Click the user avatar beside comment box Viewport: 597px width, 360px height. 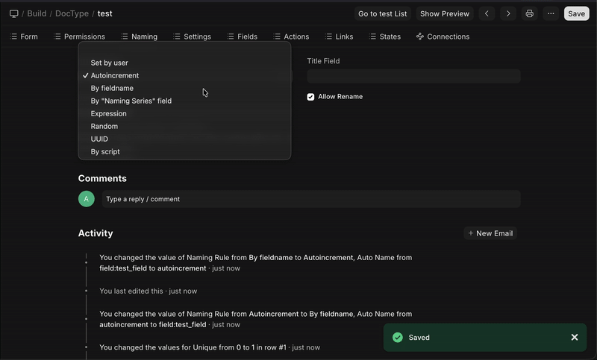click(x=87, y=199)
